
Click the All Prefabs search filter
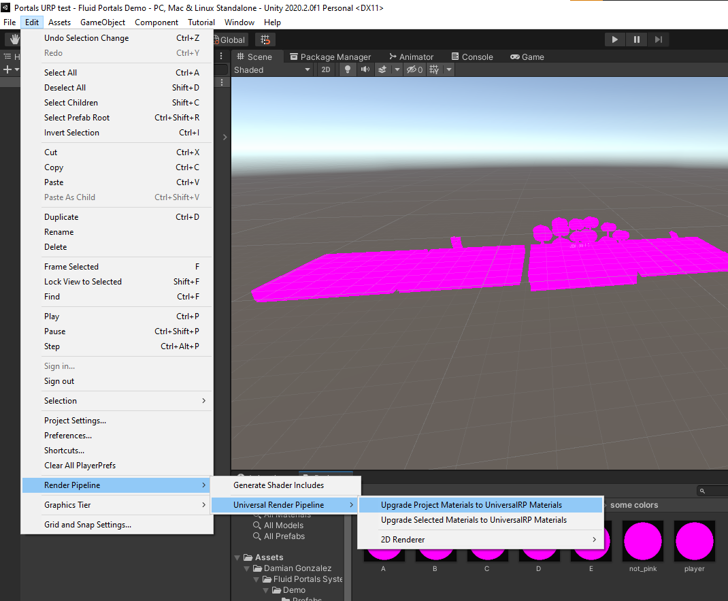click(284, 536)
